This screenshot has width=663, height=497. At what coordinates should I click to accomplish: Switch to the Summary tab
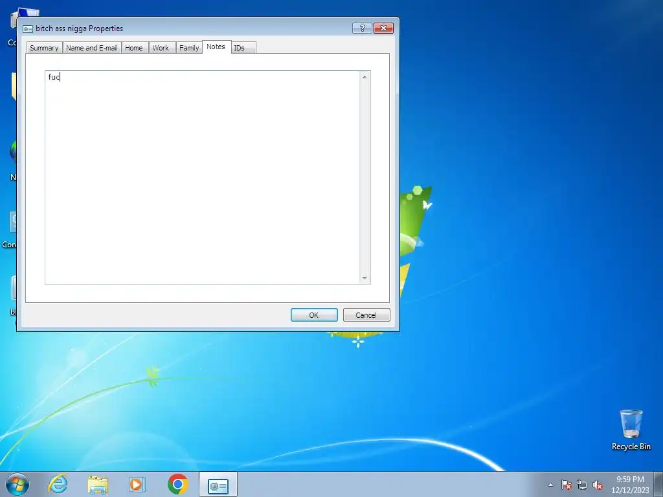coord(45,48)
